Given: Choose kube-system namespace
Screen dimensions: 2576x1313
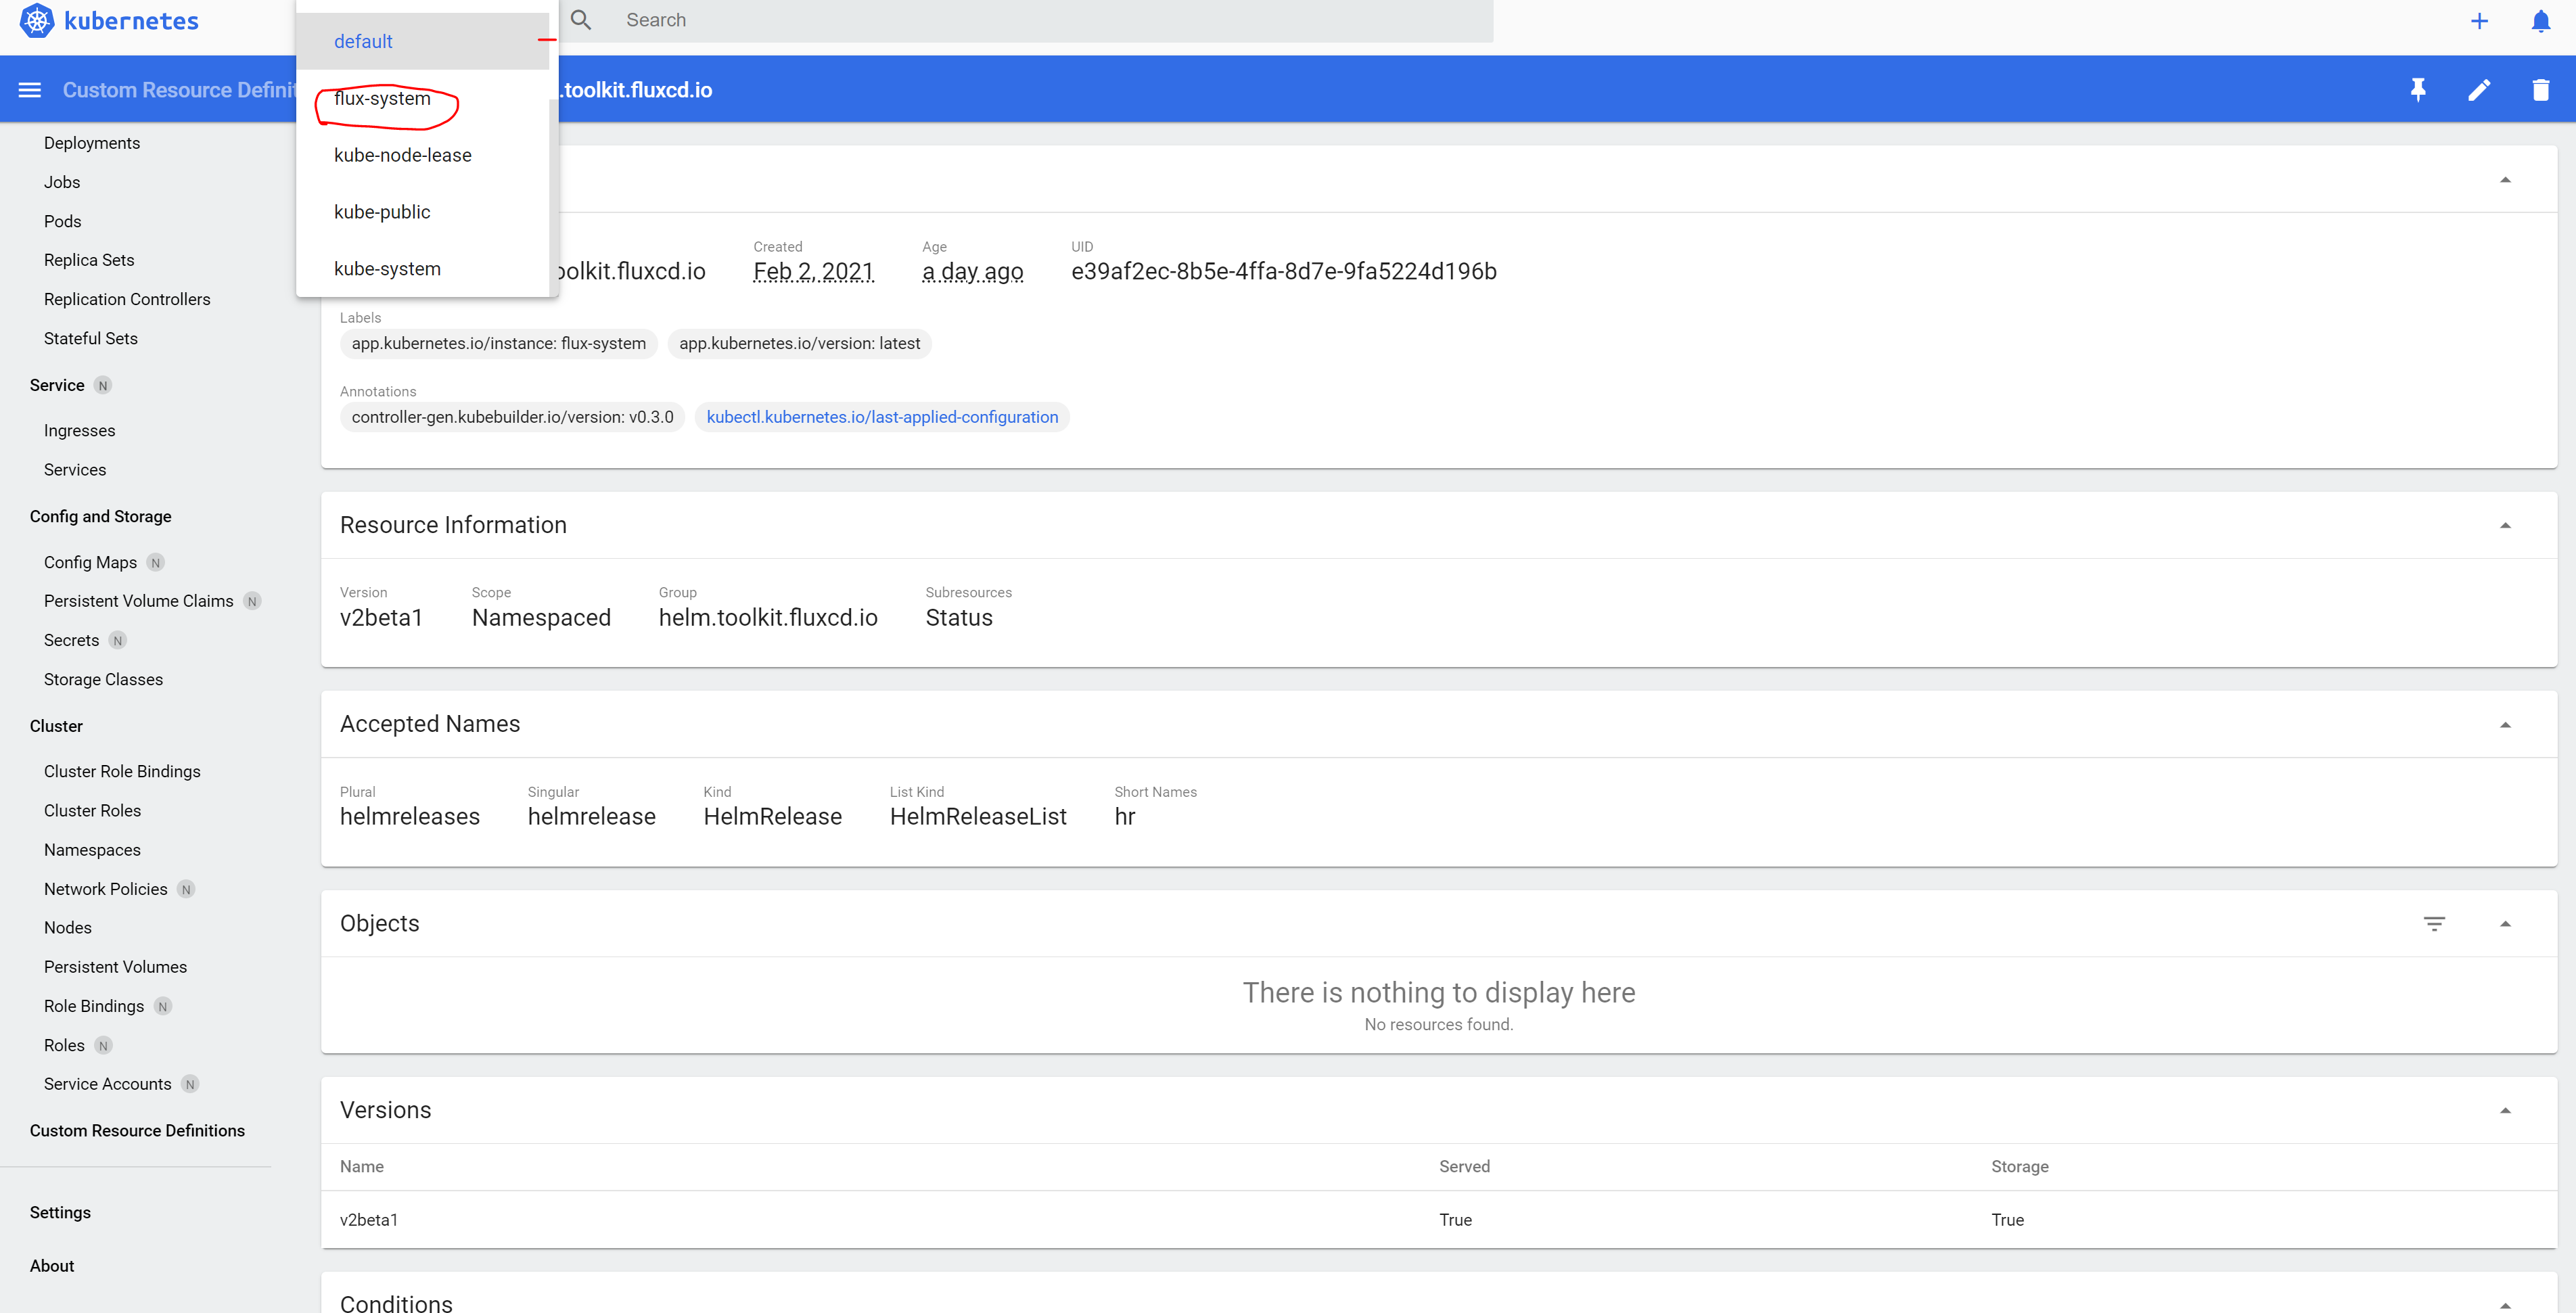Looking at the screenshot, I should point(422,269).
